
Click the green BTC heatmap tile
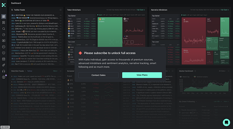tap(110, 32)
